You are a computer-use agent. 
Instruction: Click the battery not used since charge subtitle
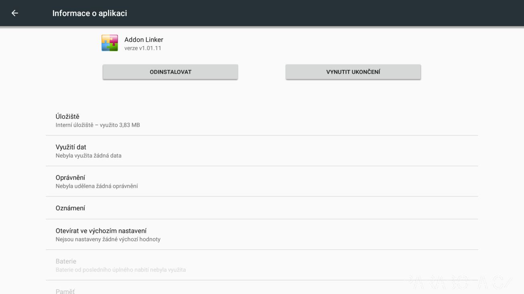(121, 270)
